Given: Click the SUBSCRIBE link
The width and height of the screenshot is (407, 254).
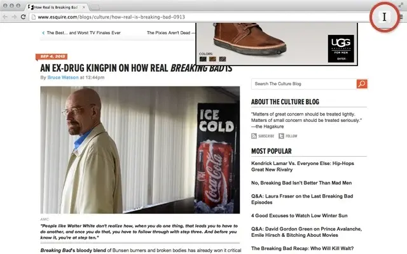Looking at the screenshot, I should [266, 136].
